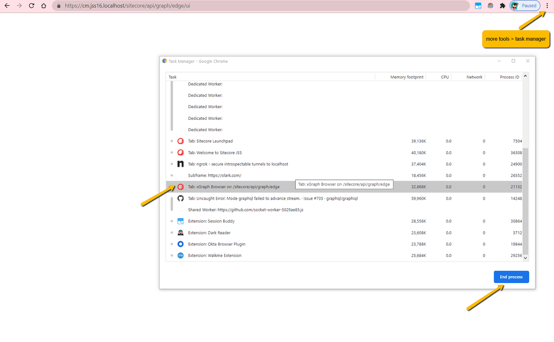
Task: Click the address bar URL field
Action: [261, 6]
